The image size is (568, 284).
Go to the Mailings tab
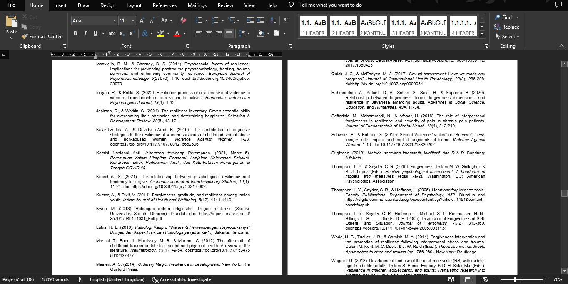(197, 5)
